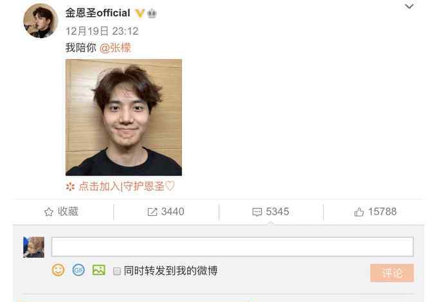Tick the 同时转发到我的微博 checkbox
The height and width of the screenshot is (302, 432).
[117, 271]
